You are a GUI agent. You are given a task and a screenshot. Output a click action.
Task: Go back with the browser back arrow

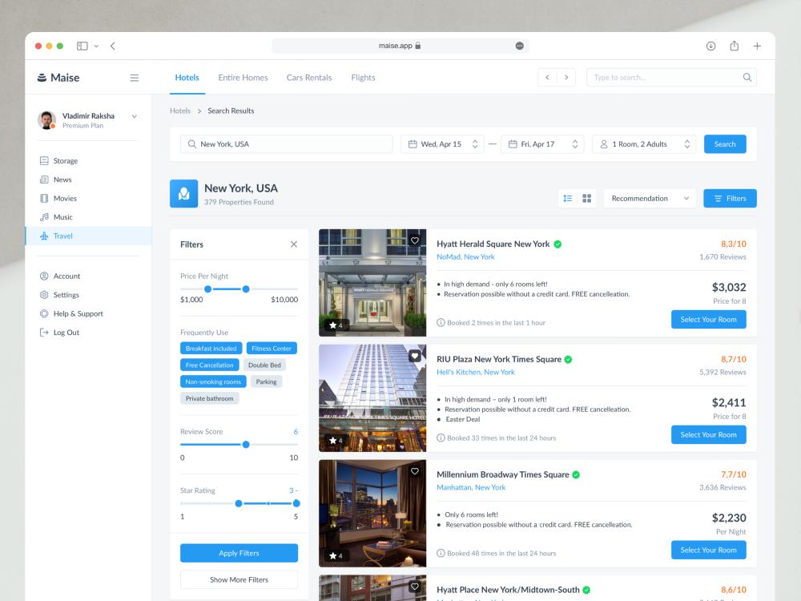tap(112, 46)
